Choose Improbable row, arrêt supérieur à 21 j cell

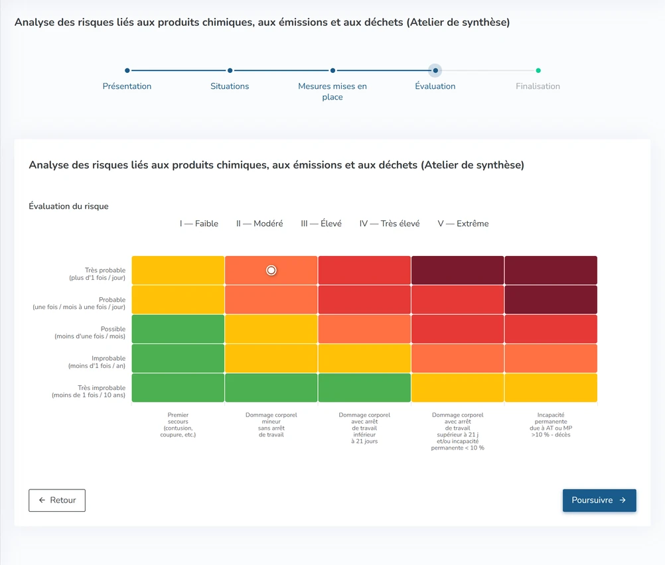[458, 358]
